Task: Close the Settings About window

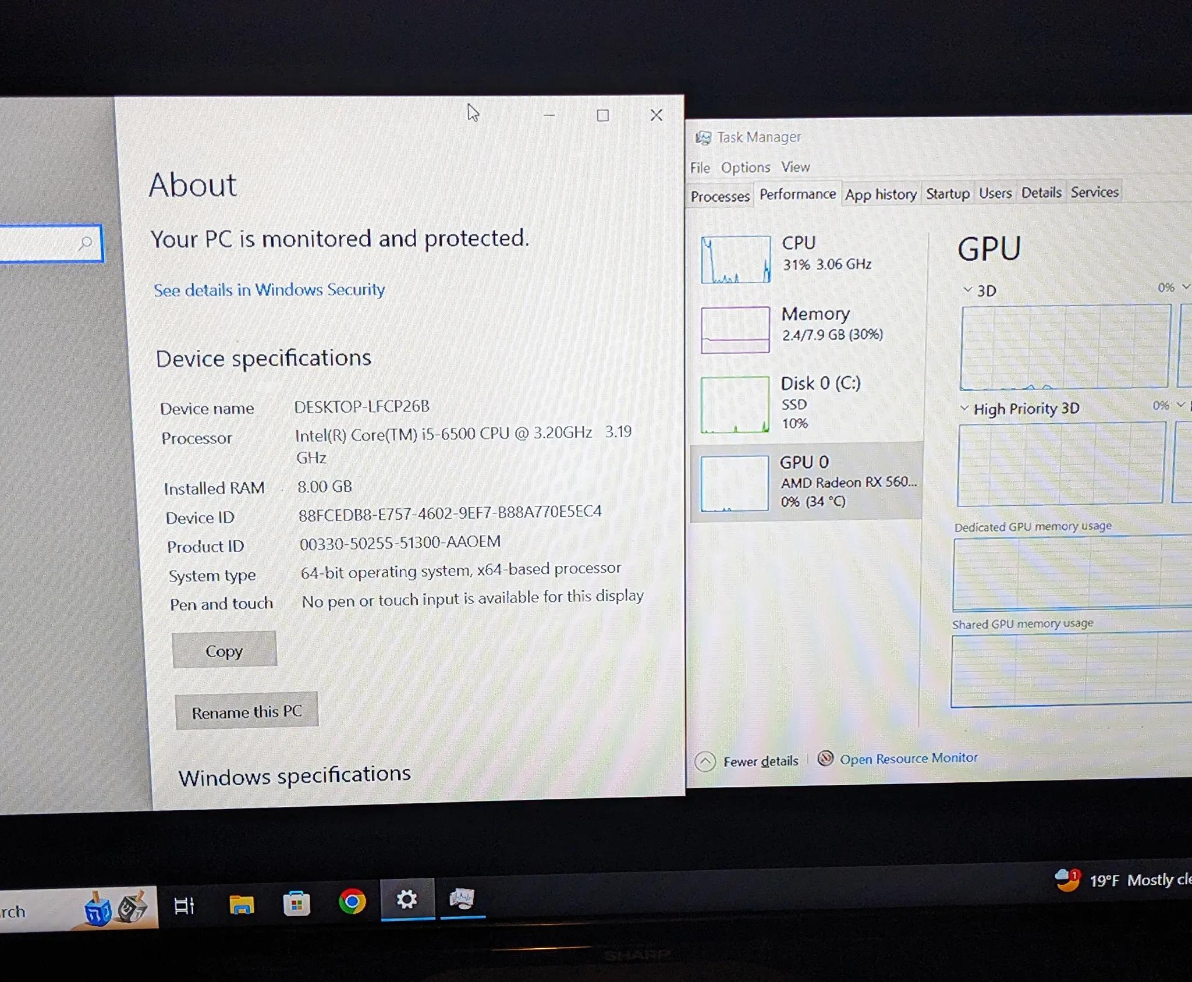Action: click(657, 115)
